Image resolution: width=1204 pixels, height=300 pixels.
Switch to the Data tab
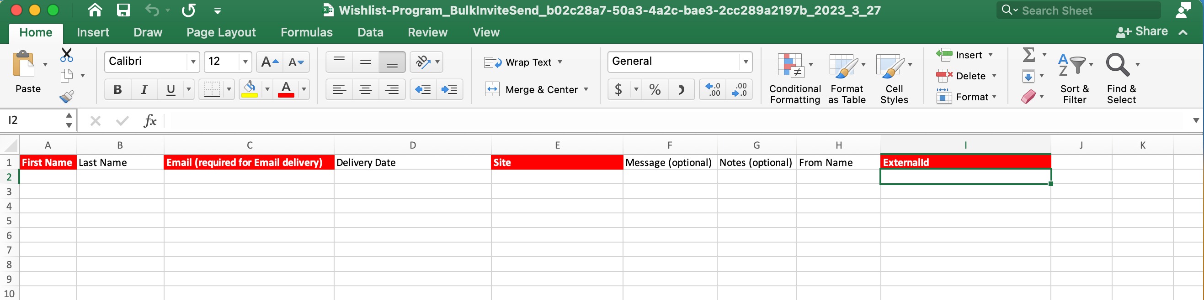(370, 32)
